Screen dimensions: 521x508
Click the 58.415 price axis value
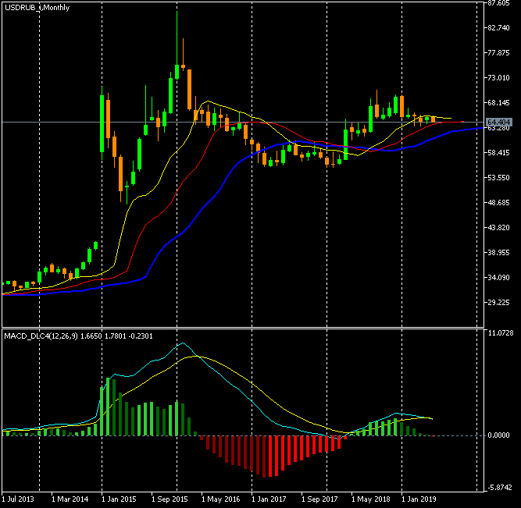498,153
